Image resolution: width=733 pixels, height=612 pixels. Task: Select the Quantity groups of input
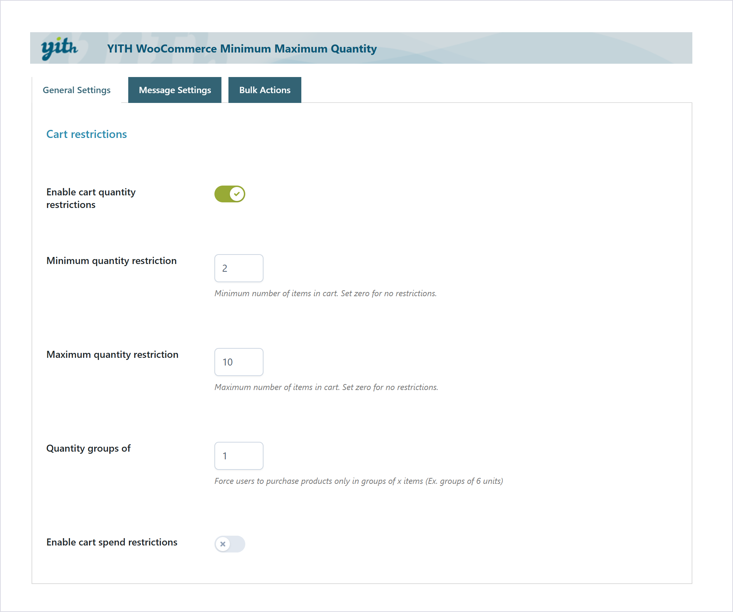(x=239, y=456)
